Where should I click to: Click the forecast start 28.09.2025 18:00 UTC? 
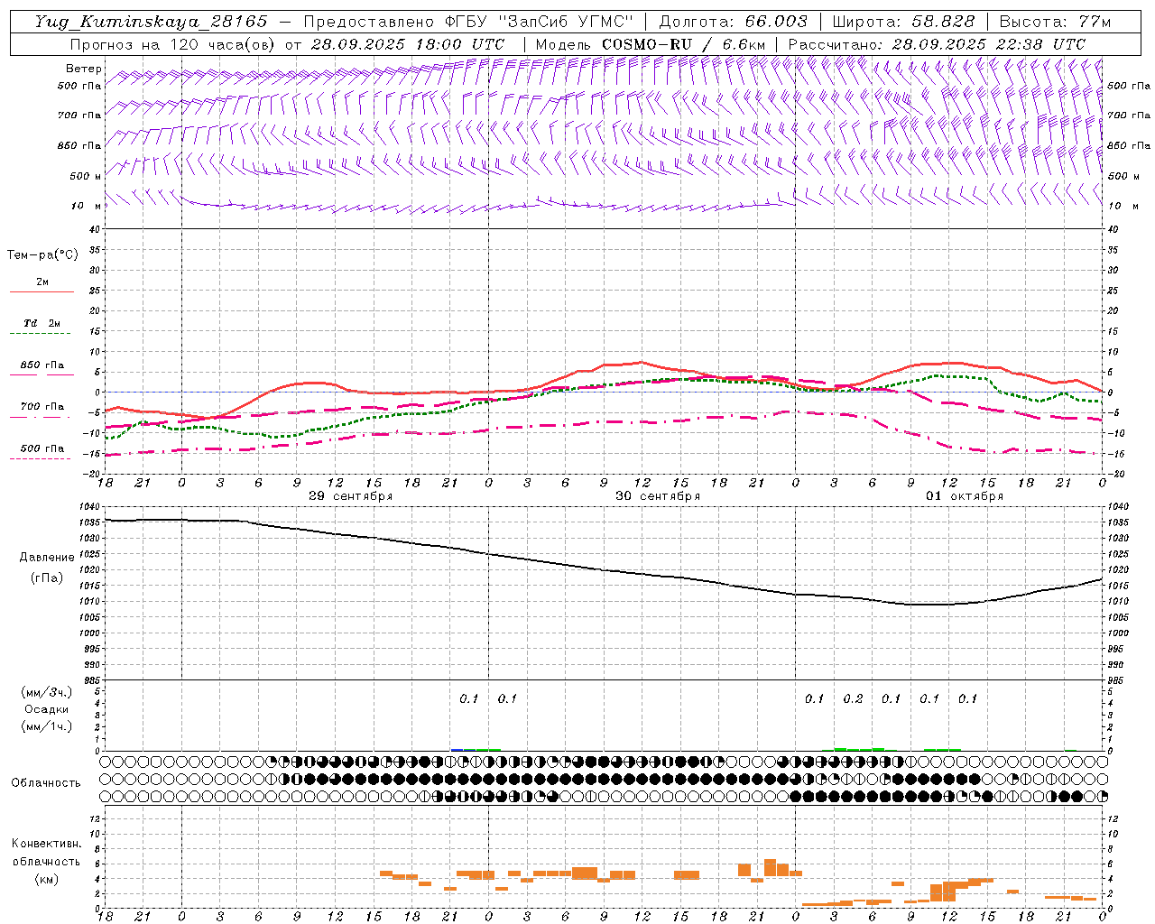click(x=407, y=44)
